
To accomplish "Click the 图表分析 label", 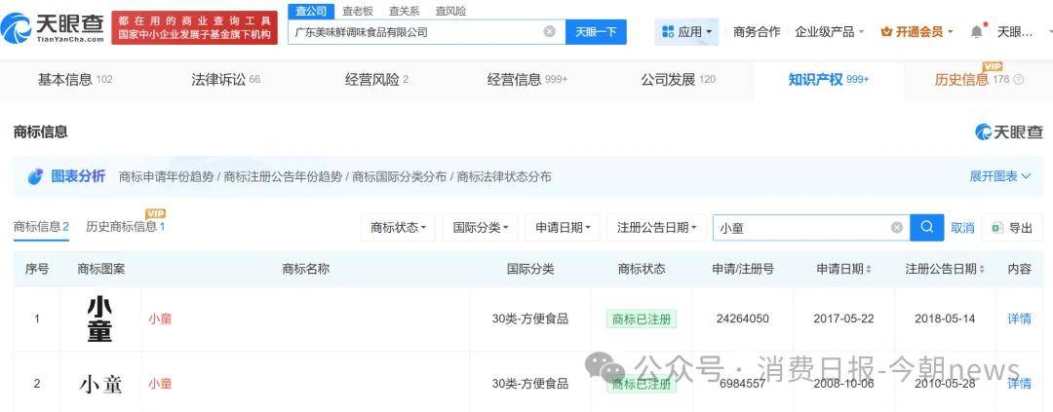I will (78, 176).
